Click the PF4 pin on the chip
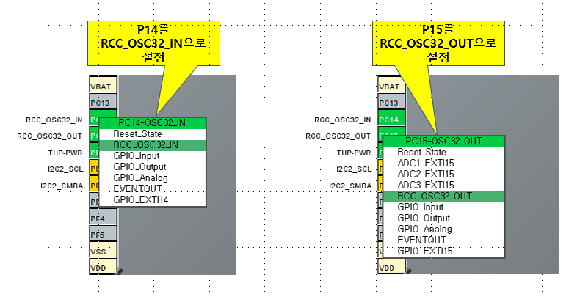 click(x=98, y=218)
